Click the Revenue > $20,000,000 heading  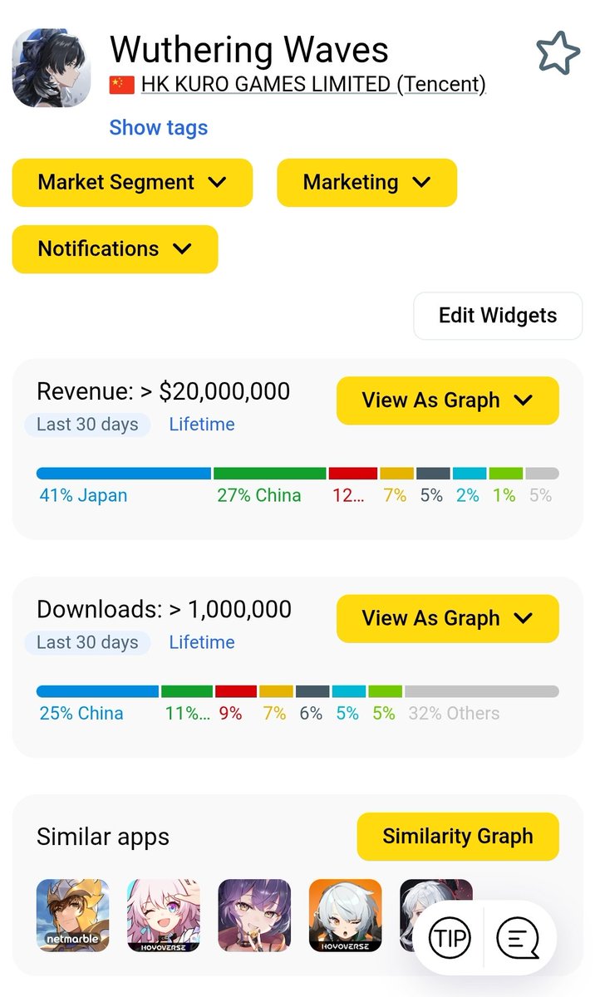pos(164,391)
